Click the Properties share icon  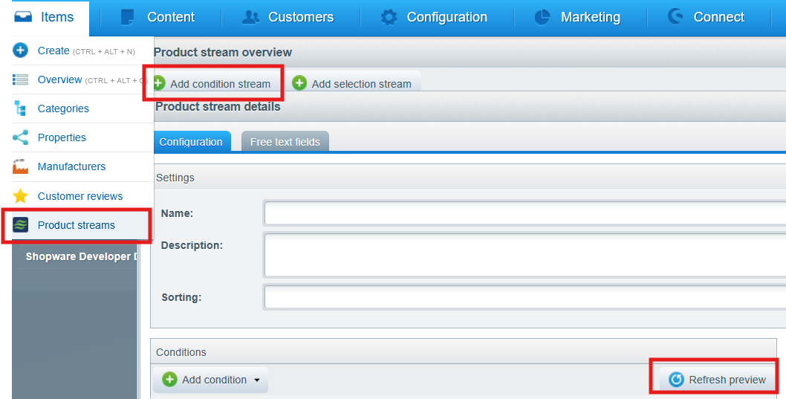(x=21, y=137)
